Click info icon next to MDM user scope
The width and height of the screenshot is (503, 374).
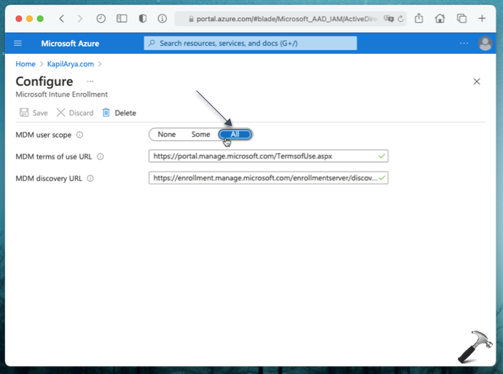[79, 135]
